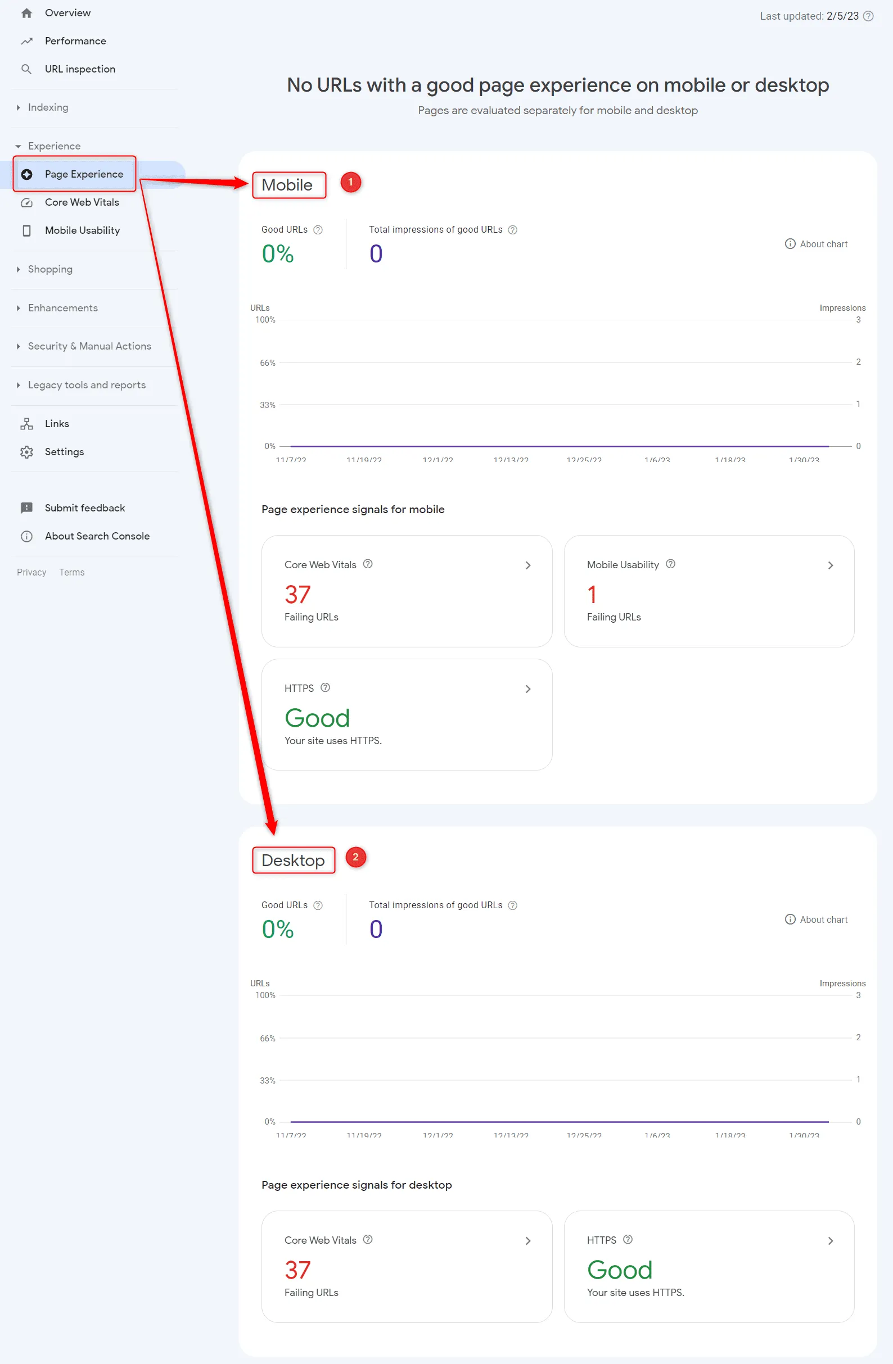Click help icon beside Mobile total impressions
Image resolution: width=893 pixels, height=1364 pixels.
(513, 230)
